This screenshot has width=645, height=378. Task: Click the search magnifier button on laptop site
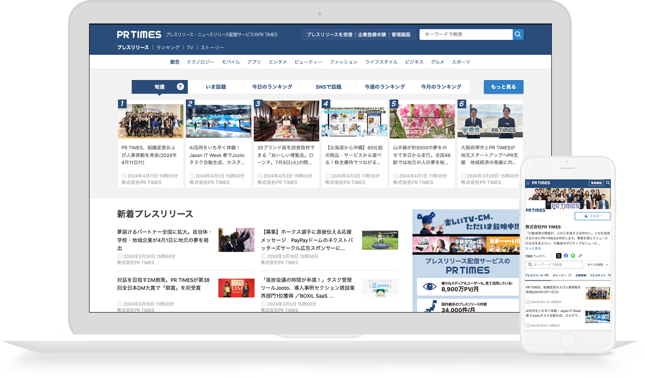(518, 35)
